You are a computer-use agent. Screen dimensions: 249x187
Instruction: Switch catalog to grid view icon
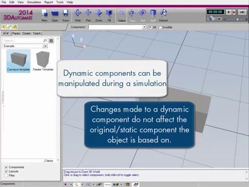[51, 41]
